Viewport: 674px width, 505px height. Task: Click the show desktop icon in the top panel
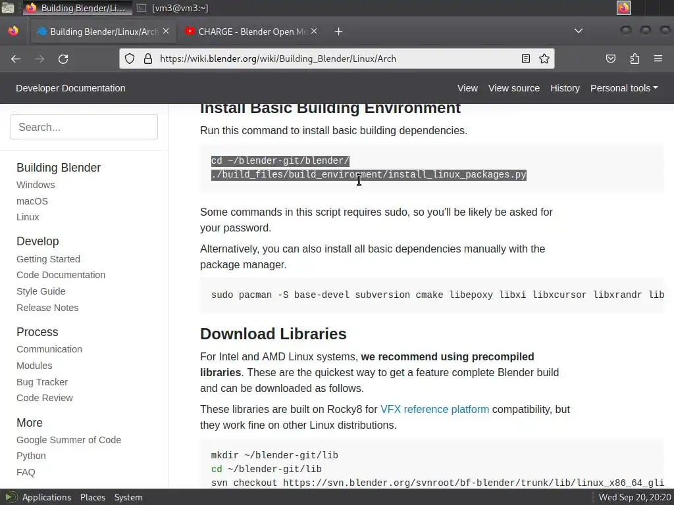click(x=8, y=8)
